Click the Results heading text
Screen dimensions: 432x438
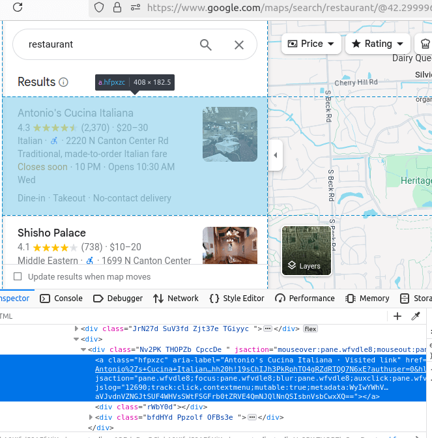tap(36, 82)
